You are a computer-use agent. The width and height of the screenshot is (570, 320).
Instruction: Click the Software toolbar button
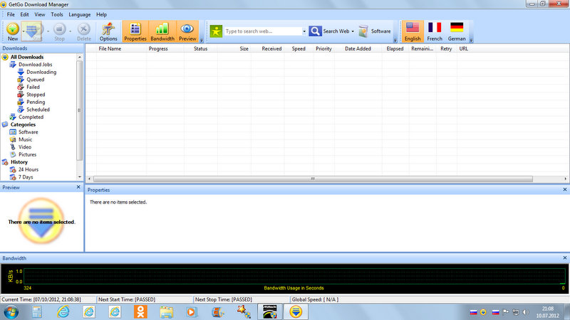pyautogui.click(x=375, y=31)
